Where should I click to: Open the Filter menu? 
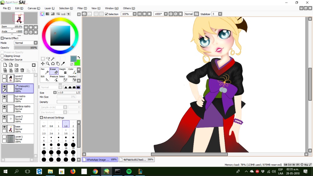point(82,8)
